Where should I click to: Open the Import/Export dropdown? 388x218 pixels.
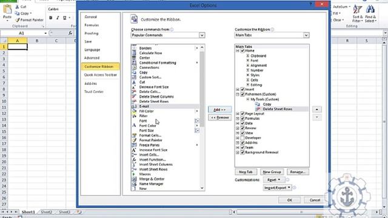pos(277,188)
